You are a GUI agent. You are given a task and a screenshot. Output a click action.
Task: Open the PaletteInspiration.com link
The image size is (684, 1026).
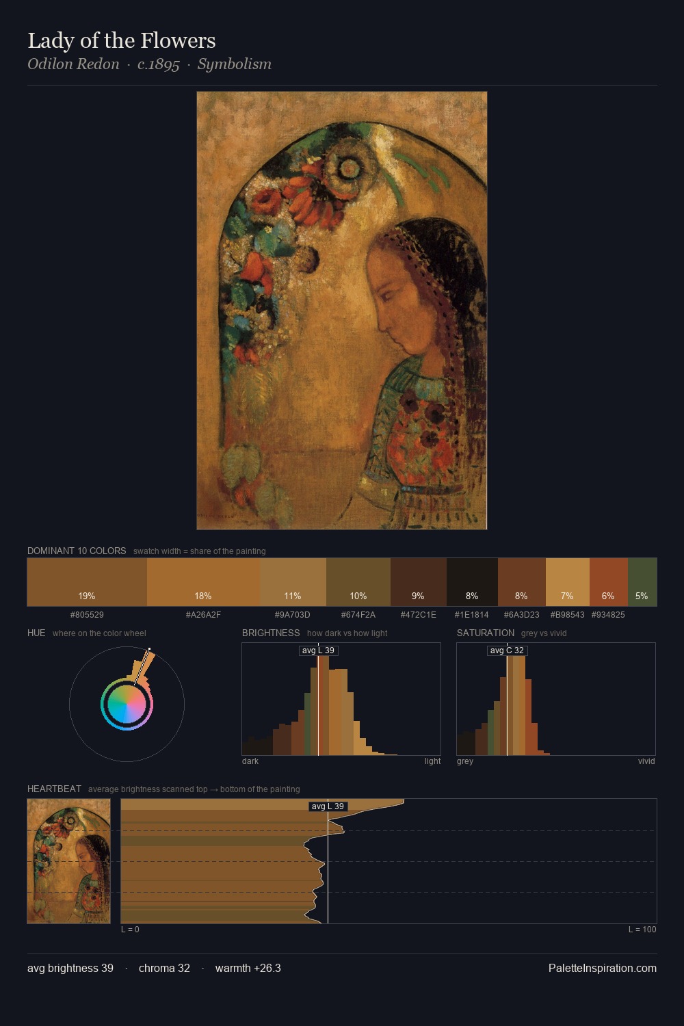pos(603,969)
